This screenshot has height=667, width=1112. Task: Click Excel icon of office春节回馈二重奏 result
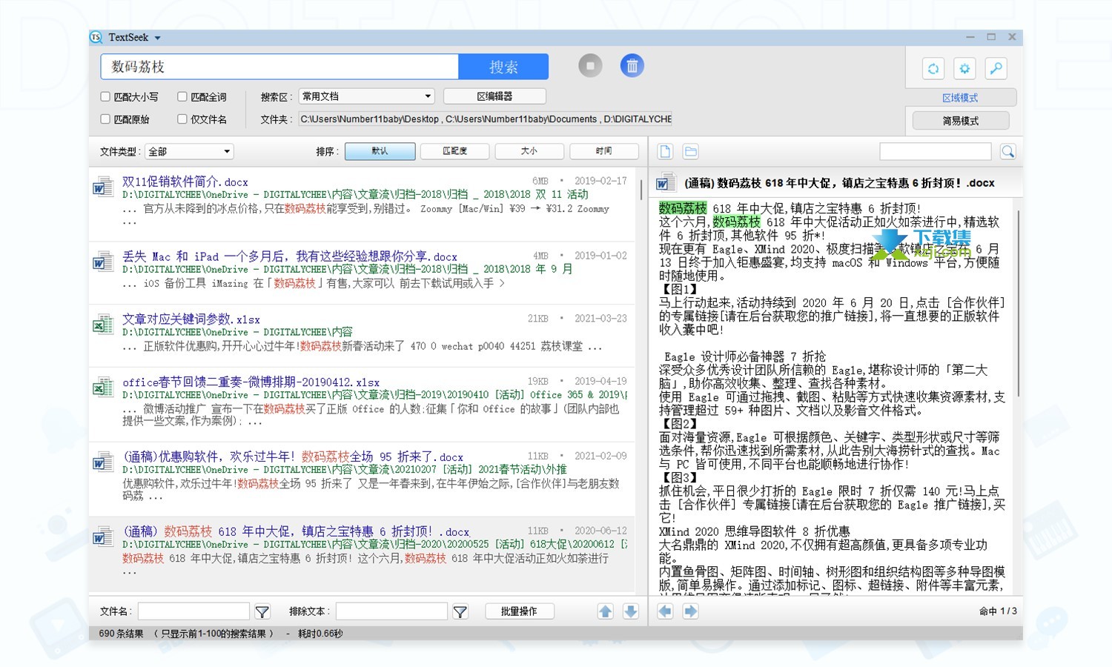tap(102, 387)
